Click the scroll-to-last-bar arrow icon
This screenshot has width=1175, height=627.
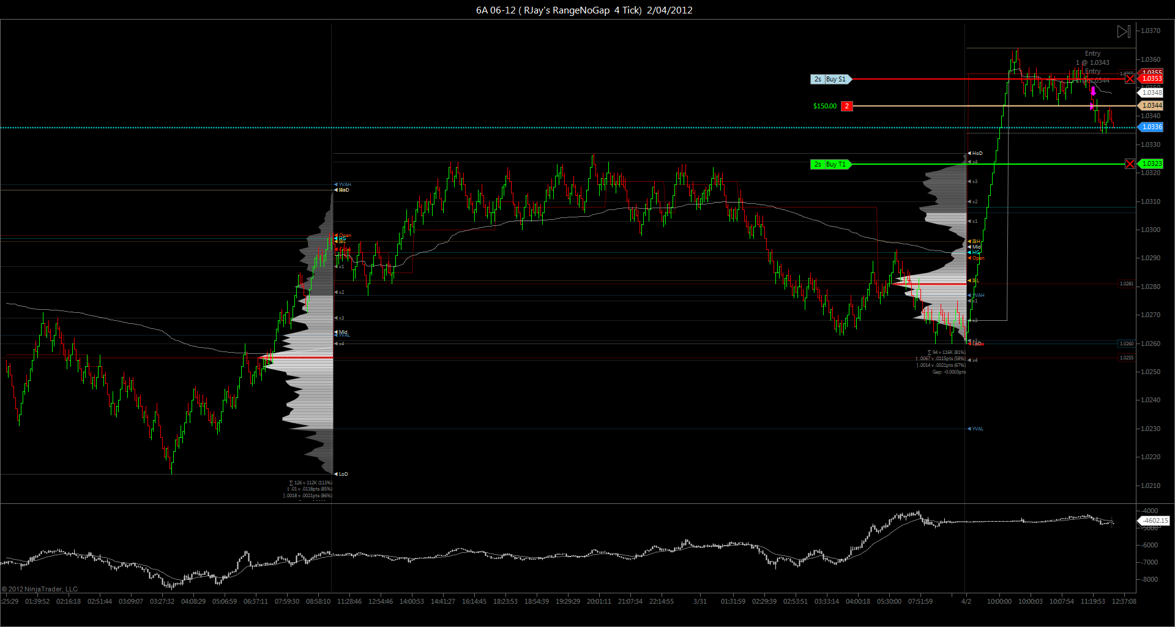[x=1124, y=31]
